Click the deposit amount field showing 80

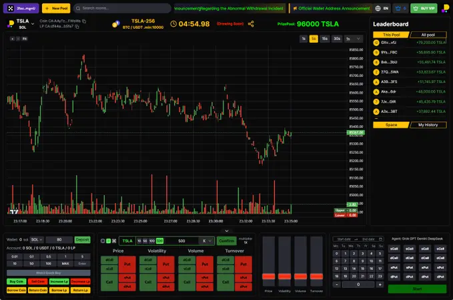[59, 240]
